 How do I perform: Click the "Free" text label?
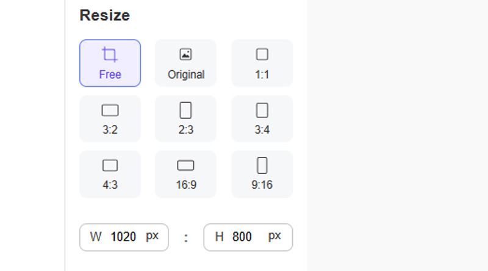coord(110,74)
